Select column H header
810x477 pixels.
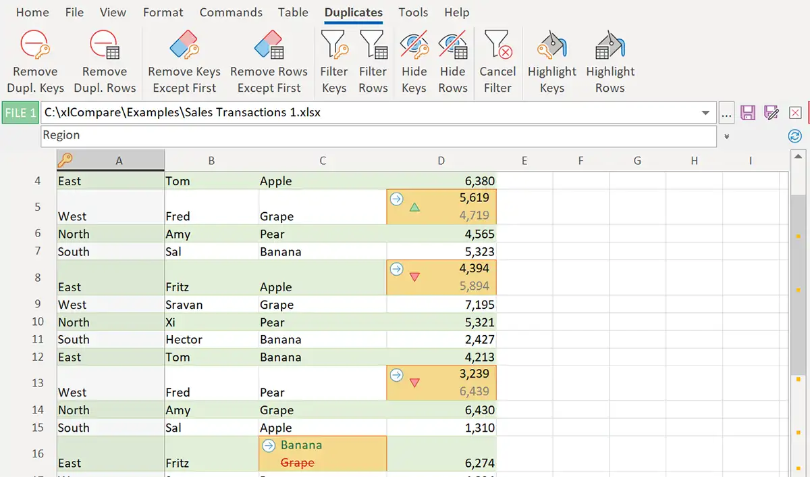[695, 161]
